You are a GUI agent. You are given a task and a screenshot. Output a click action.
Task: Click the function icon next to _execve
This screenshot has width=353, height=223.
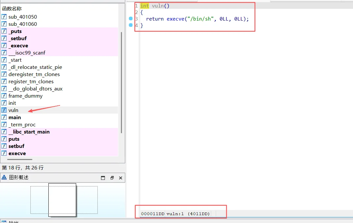4,46
